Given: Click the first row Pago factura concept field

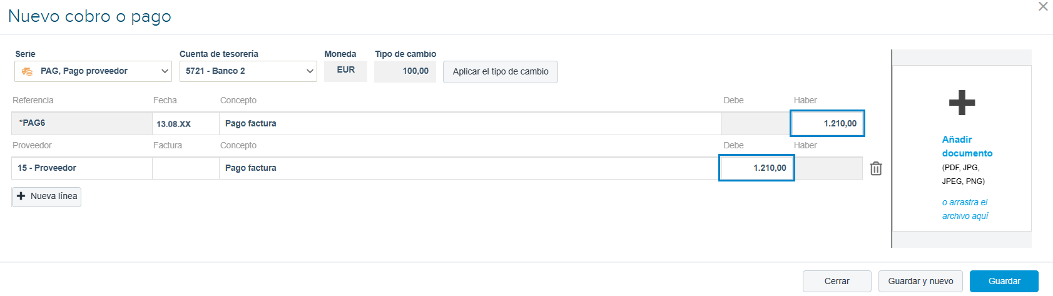Looking at the screenshot, I should point(471,124).
